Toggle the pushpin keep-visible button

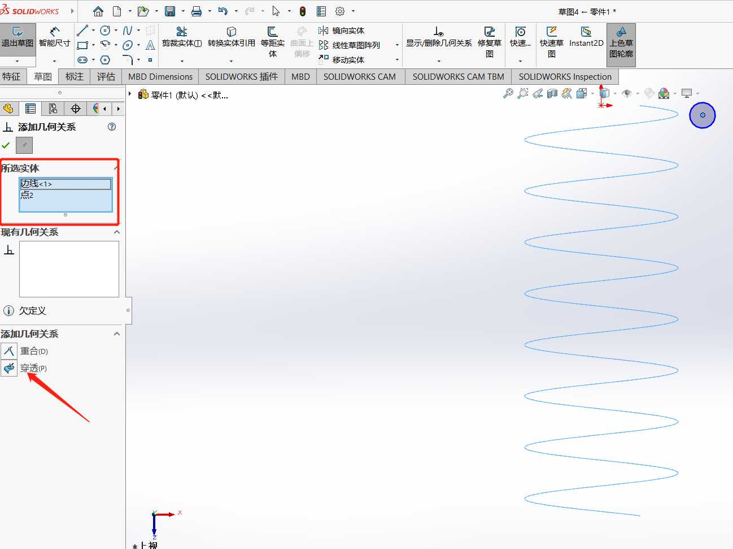click(x=24, y=145)
